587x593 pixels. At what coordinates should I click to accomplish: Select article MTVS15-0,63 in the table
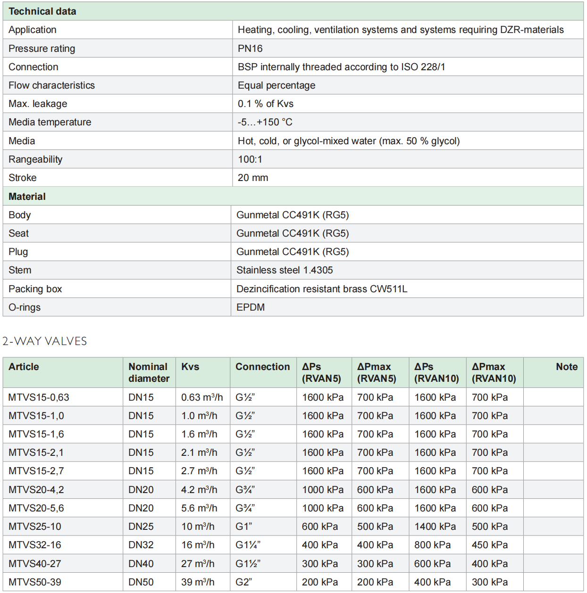tap(39, 397)
